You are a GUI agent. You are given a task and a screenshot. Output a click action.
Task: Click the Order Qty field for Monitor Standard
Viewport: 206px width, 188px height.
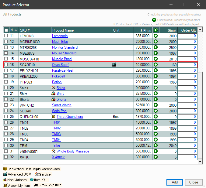[x=187, y=47]
